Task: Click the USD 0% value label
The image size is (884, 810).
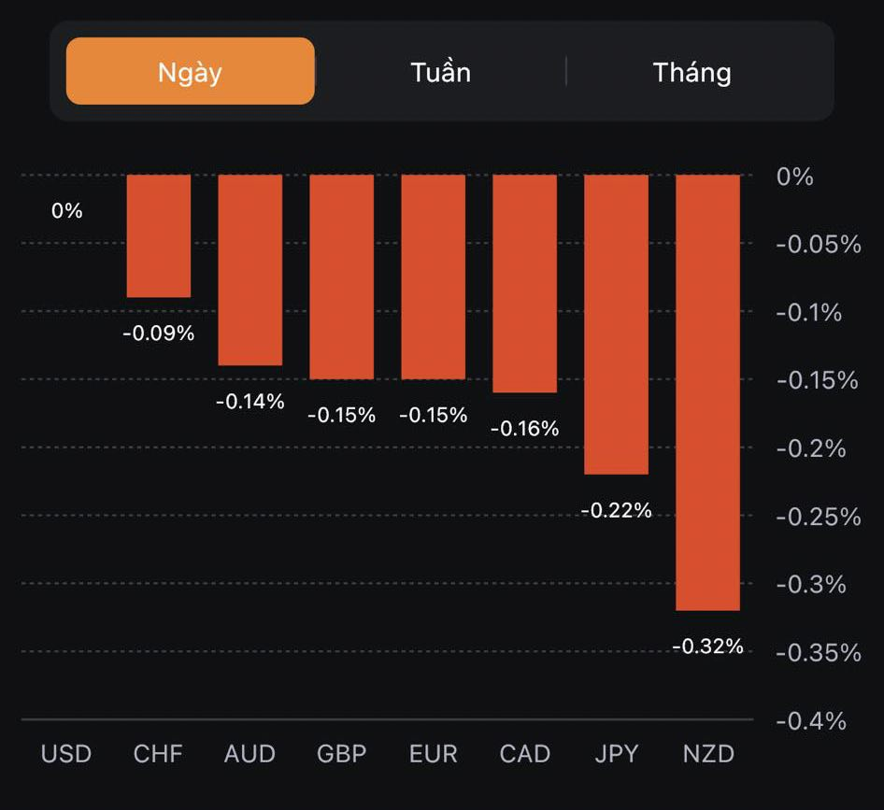Action: tap(67, 211)
